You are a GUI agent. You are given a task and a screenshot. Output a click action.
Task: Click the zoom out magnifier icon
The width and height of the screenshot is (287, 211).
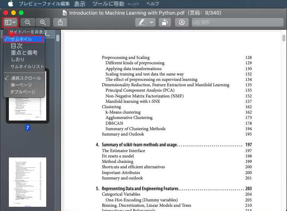[x=28, y=22]
